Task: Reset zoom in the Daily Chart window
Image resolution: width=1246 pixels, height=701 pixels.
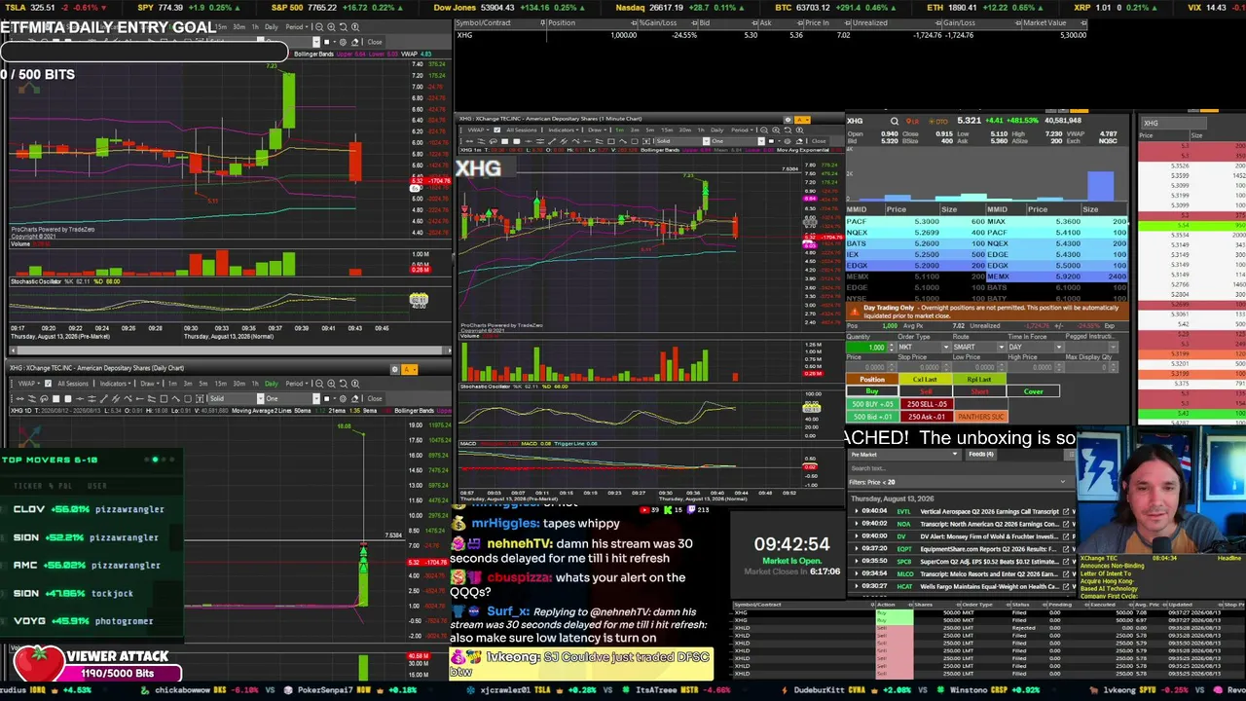Action: coord(343,384)
